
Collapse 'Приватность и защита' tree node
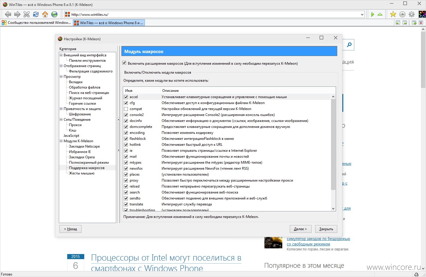[x=61, y=109]
